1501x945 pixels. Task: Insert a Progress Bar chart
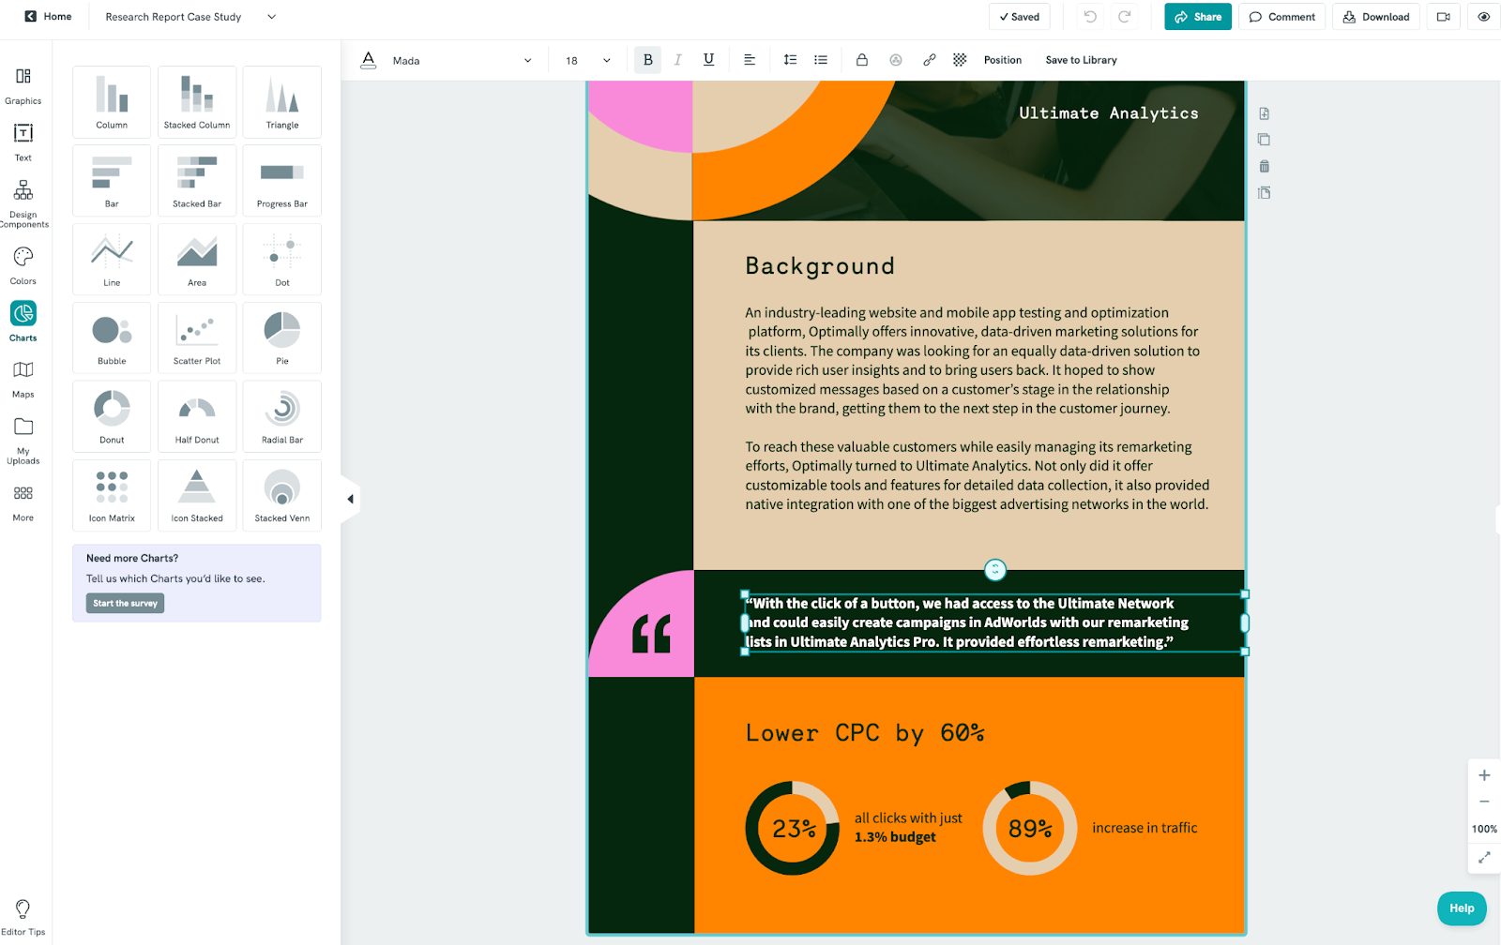click(282, 180)
